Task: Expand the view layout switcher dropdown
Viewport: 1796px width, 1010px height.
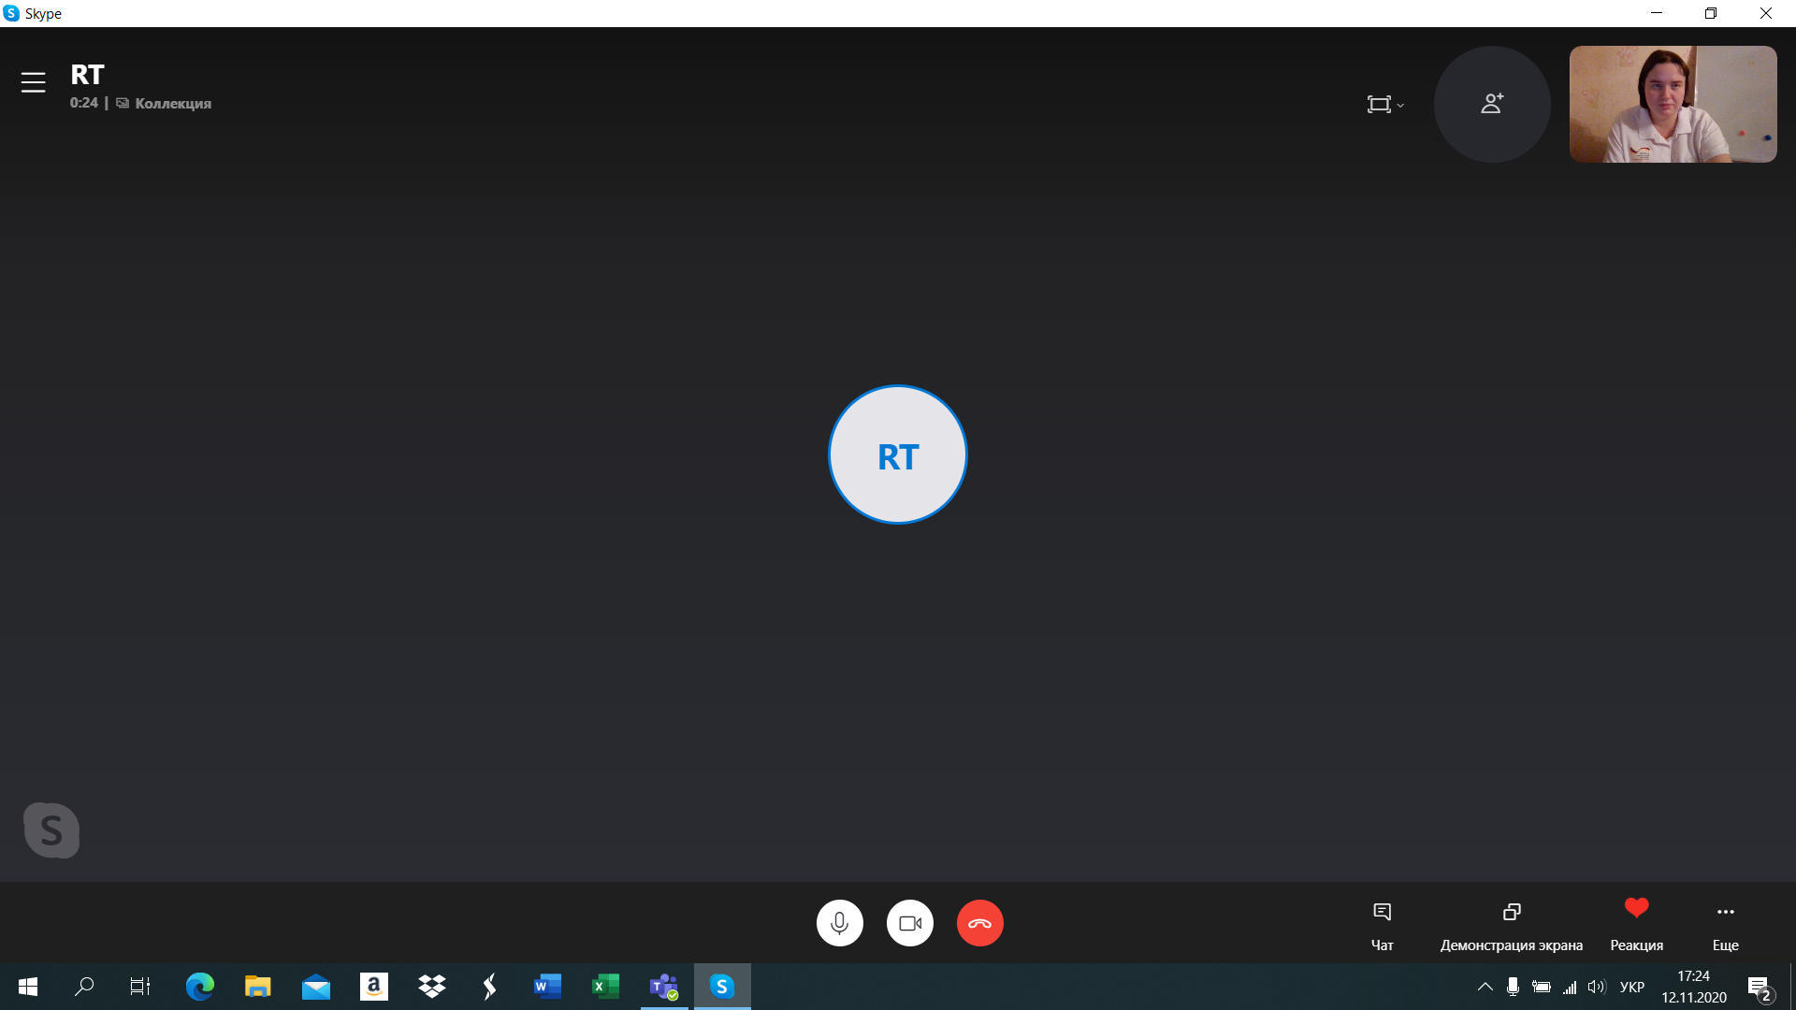Action: [x=1385, y=104]
